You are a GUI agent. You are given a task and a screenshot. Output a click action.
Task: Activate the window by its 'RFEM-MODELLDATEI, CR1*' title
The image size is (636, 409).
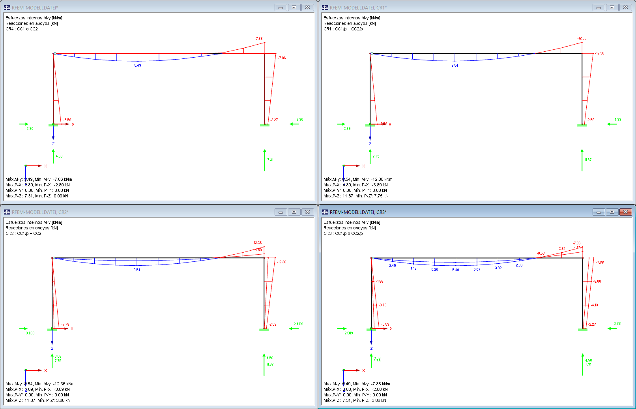pyautogui.click(x=358, y=8)
